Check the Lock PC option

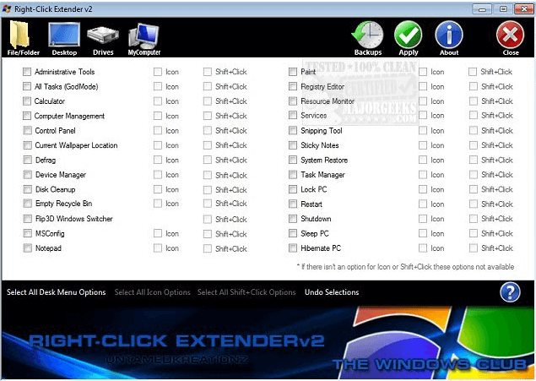tap(293, 189)
